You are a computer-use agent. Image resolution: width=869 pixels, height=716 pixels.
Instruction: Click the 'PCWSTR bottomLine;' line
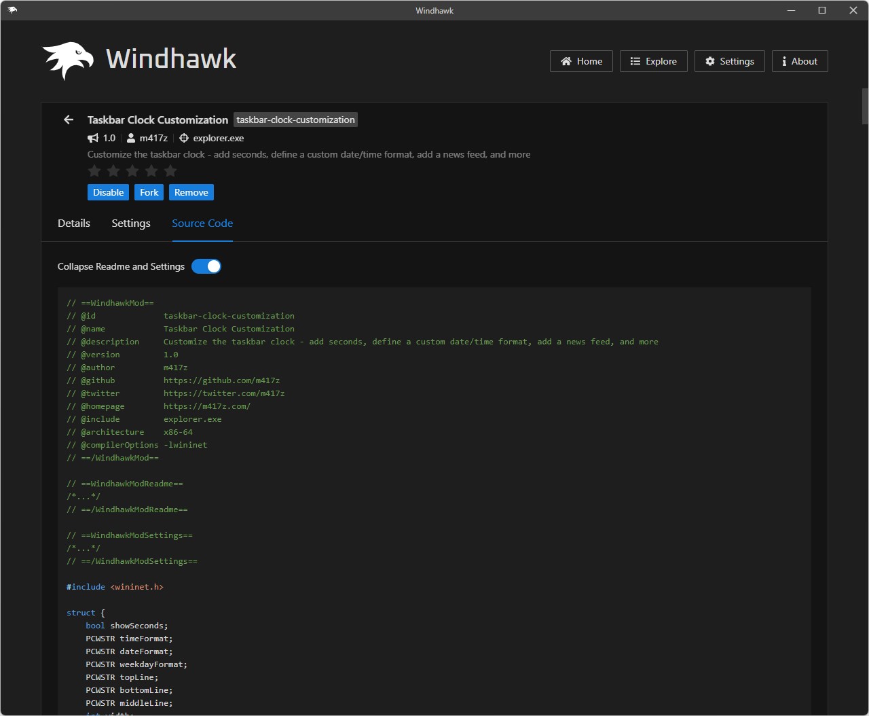(129, 690)
